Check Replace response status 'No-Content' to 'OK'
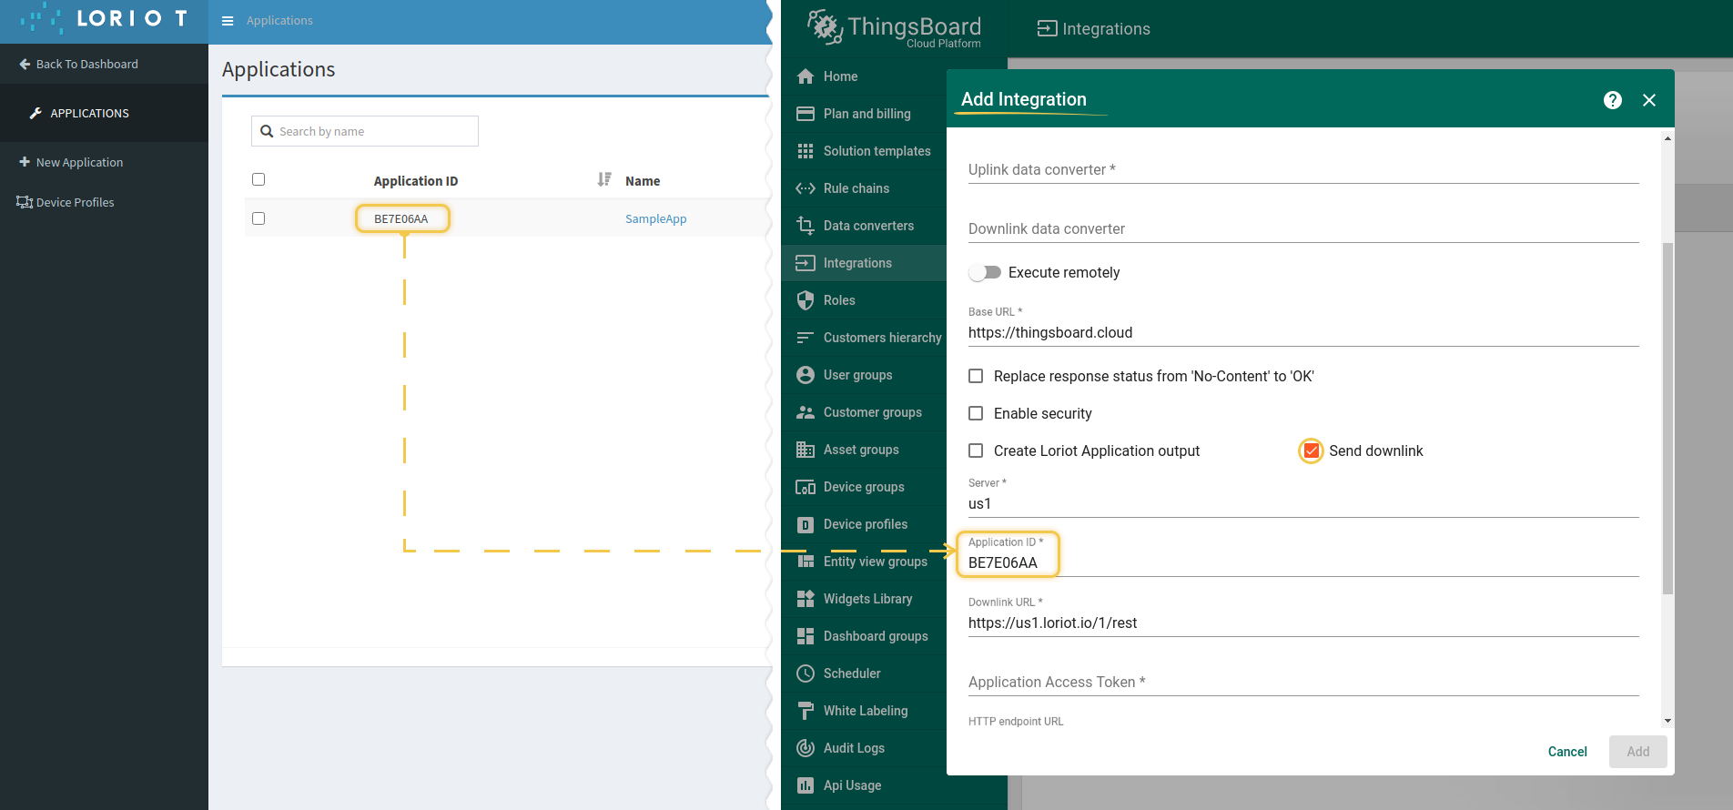Viewport: 1733px width, 810px height. [x=976, y=376]
